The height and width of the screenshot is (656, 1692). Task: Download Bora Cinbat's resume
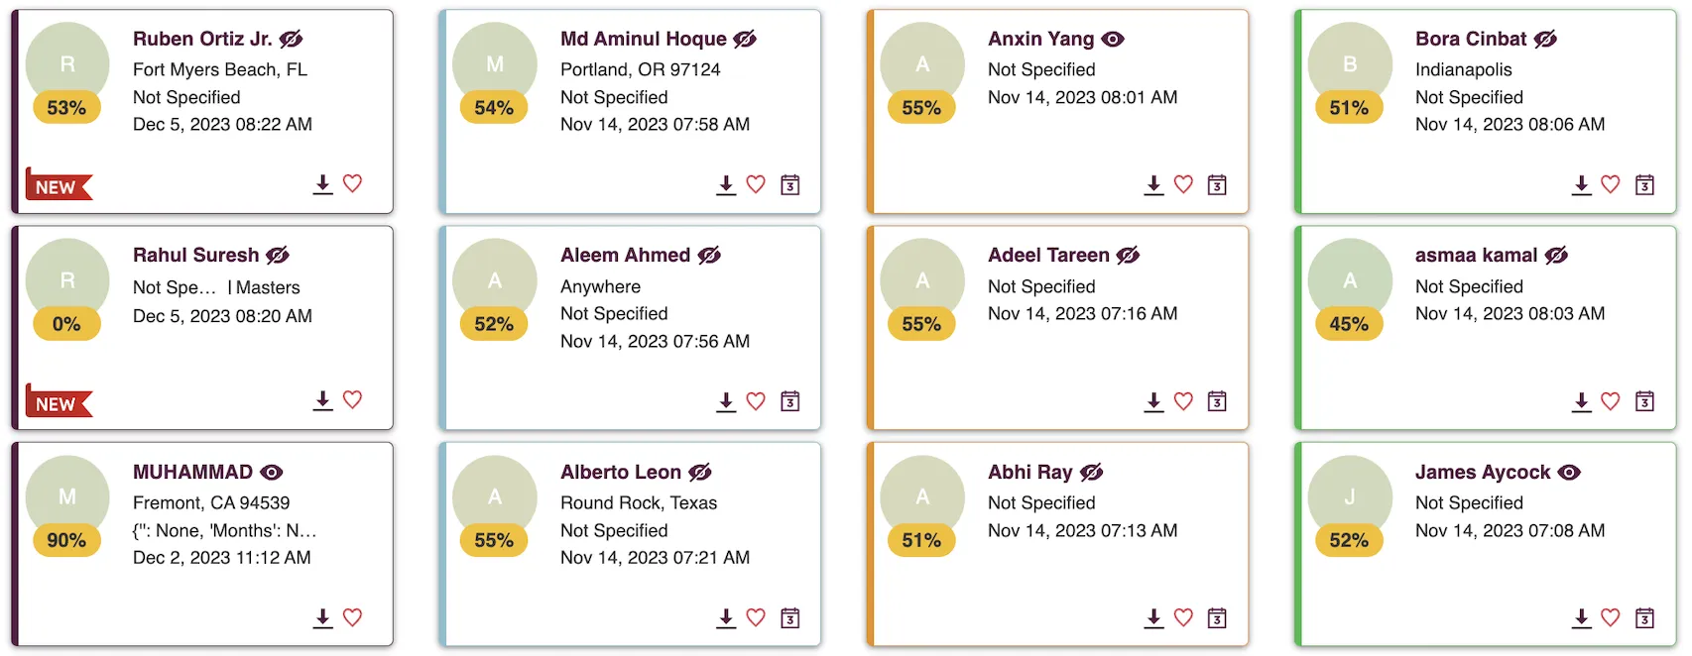point(1581,184)
